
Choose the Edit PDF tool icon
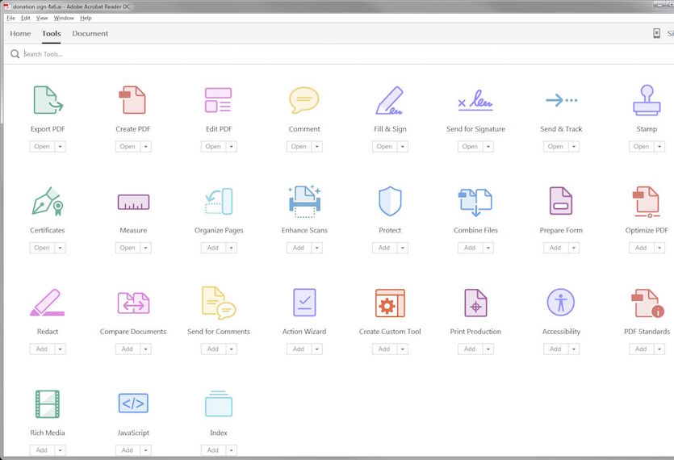[x=219, y=100]
